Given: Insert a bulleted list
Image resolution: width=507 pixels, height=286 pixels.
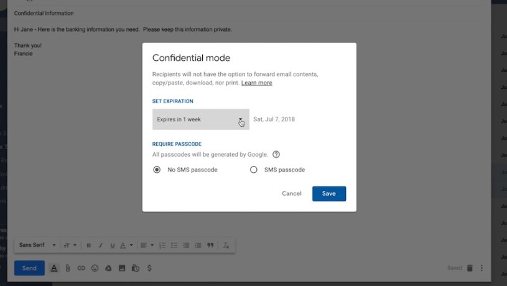Looking at the screenshot, I should pos(174,246).
